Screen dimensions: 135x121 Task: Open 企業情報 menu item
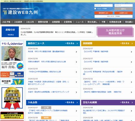pos(68,22)
